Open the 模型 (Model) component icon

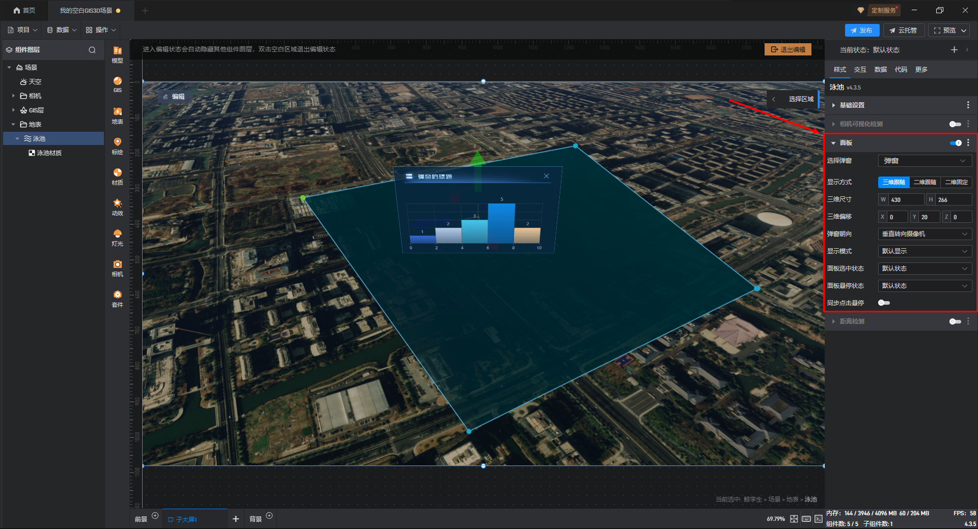tap(117, 54)
